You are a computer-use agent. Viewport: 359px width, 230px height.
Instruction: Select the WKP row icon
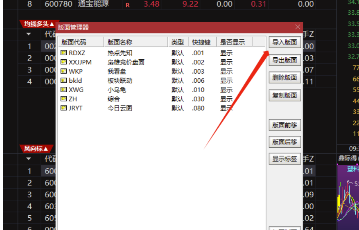tap(63, 71)
